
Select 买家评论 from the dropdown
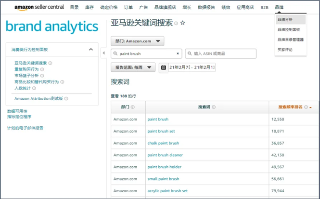click(x=285, y=50)
